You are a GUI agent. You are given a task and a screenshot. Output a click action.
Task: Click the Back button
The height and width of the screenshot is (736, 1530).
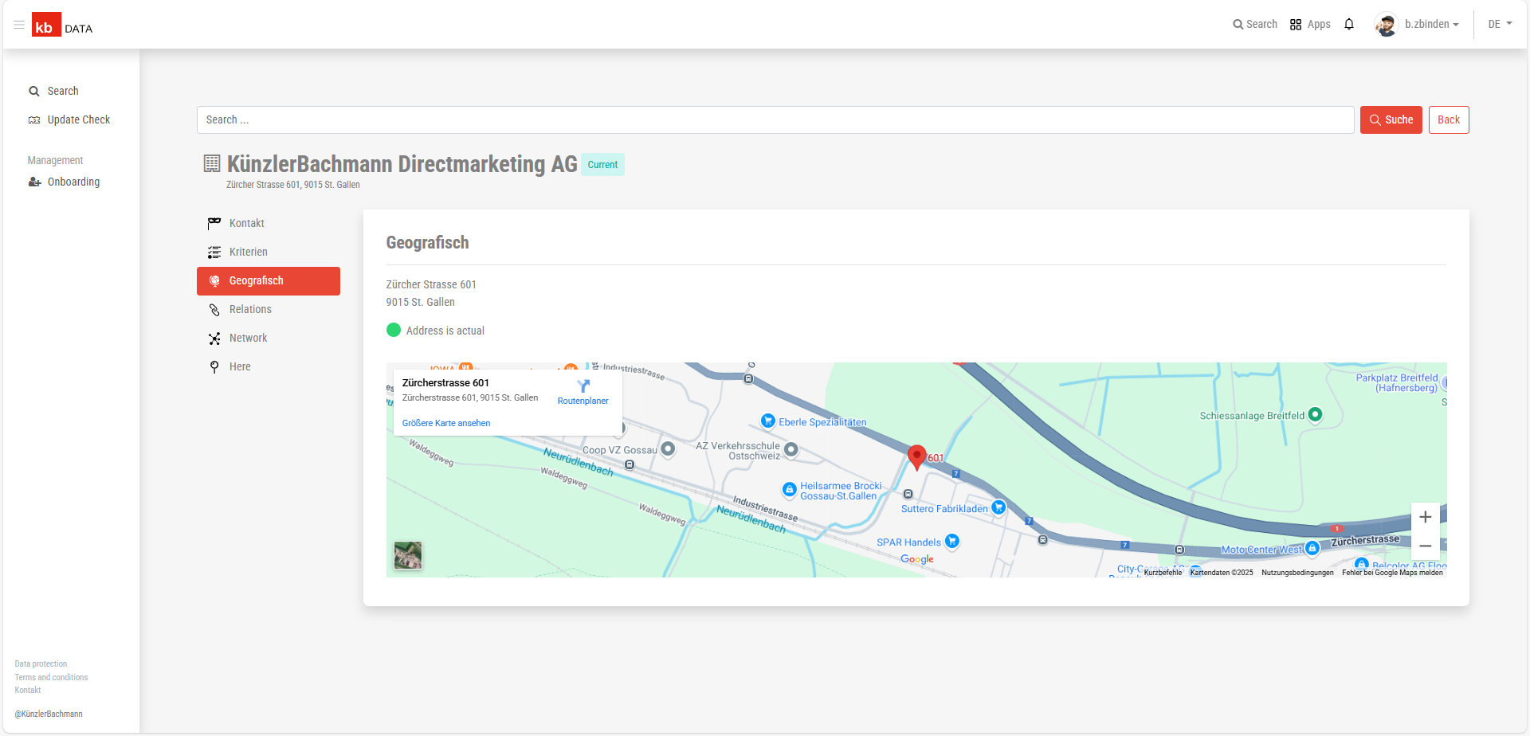1449,120
